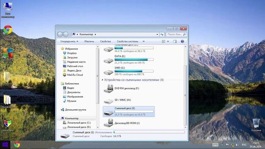This screenshot has height=149, width=265.
Task: Open Яндекс.Диск in favorites
Action: point(72,70)
